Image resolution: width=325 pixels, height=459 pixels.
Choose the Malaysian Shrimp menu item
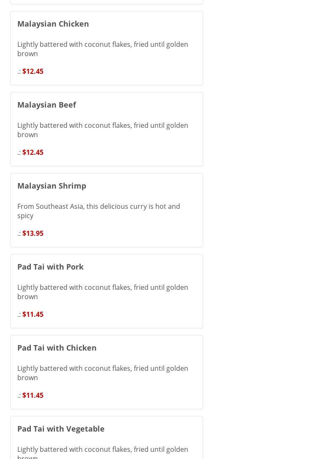coord(51,186)
